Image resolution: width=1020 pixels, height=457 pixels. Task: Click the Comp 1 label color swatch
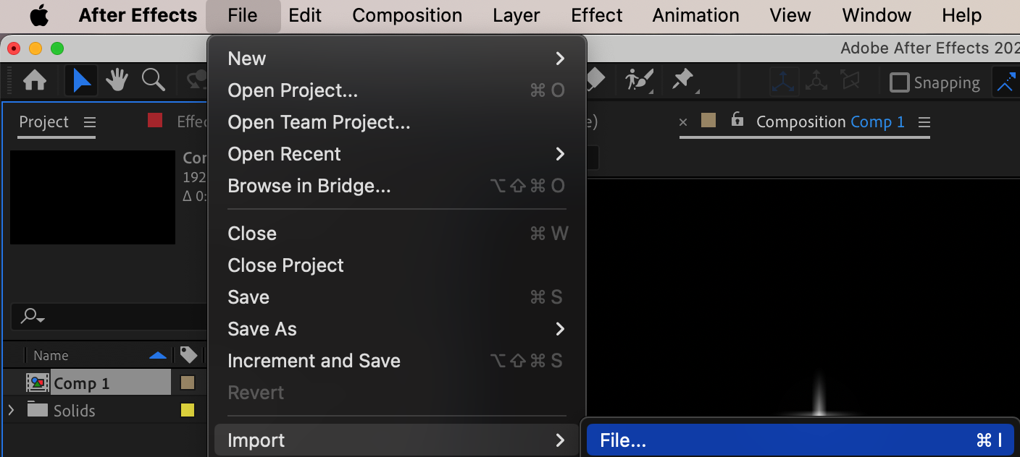[x=188, y=383]
